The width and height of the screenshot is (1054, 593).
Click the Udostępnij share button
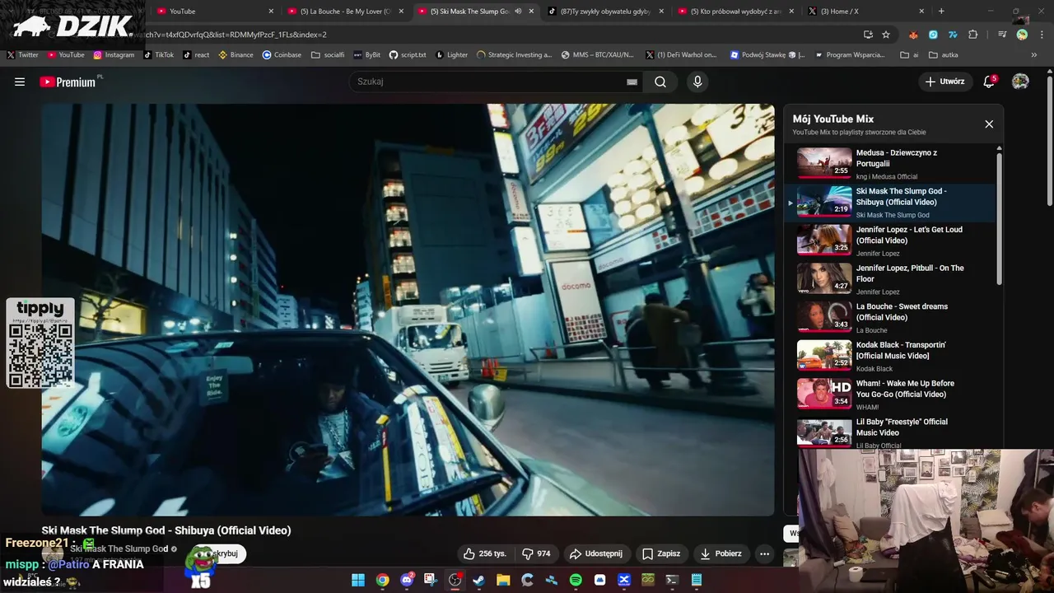pyautogui.click(x=596, y=553)
